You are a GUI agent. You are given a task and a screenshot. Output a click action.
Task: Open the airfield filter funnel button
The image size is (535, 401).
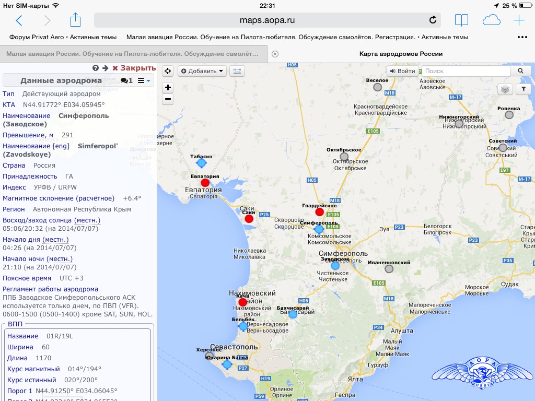click(523, 89)
